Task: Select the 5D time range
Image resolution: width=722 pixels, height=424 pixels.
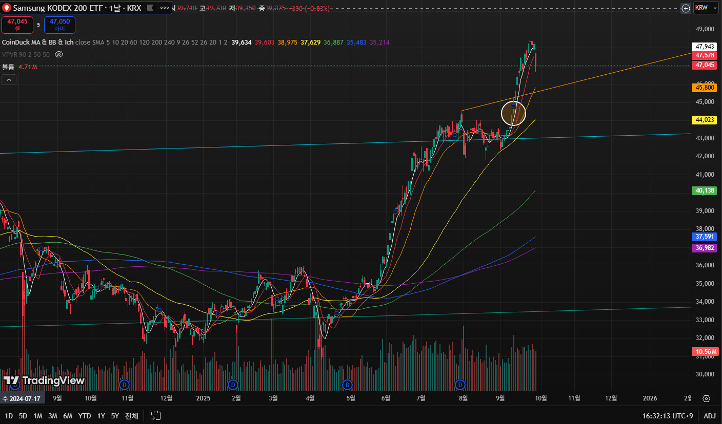Action: 23,416
